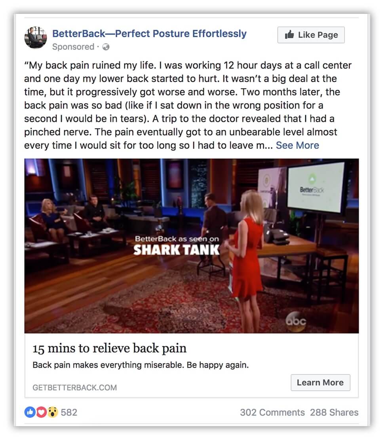The image size is (384, 440).
Task: Click the Learn More button
Action: (320, 383)
